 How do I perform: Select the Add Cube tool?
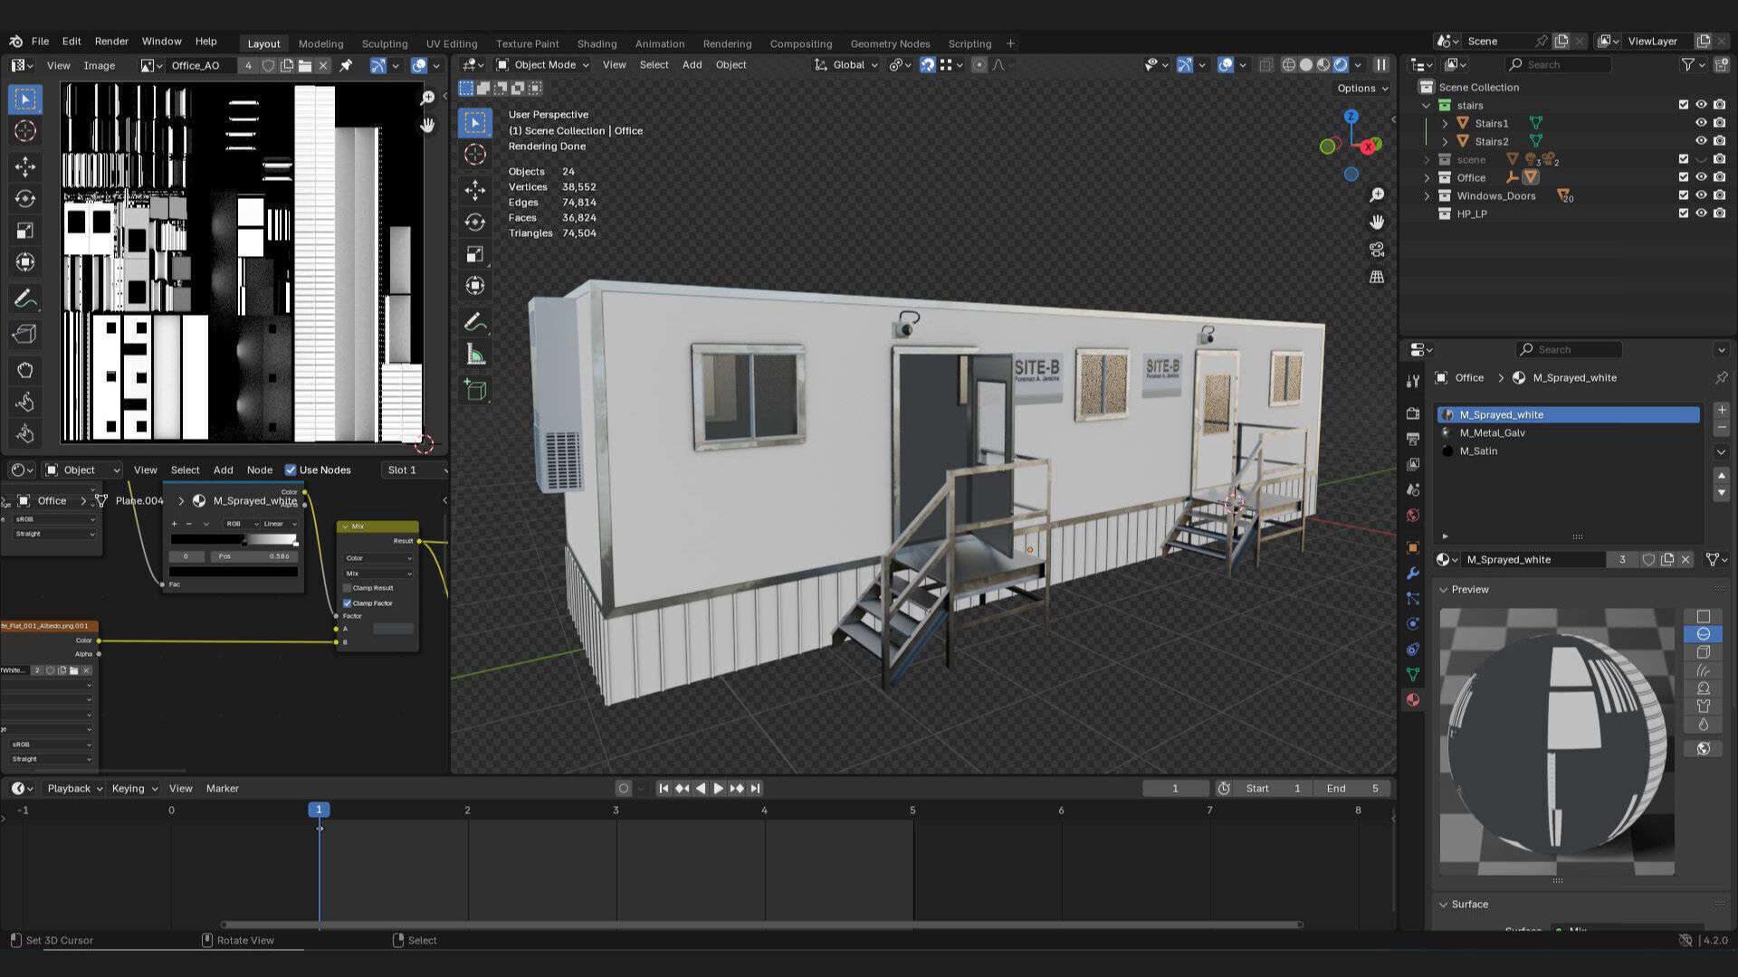click(x=474, y=390)
